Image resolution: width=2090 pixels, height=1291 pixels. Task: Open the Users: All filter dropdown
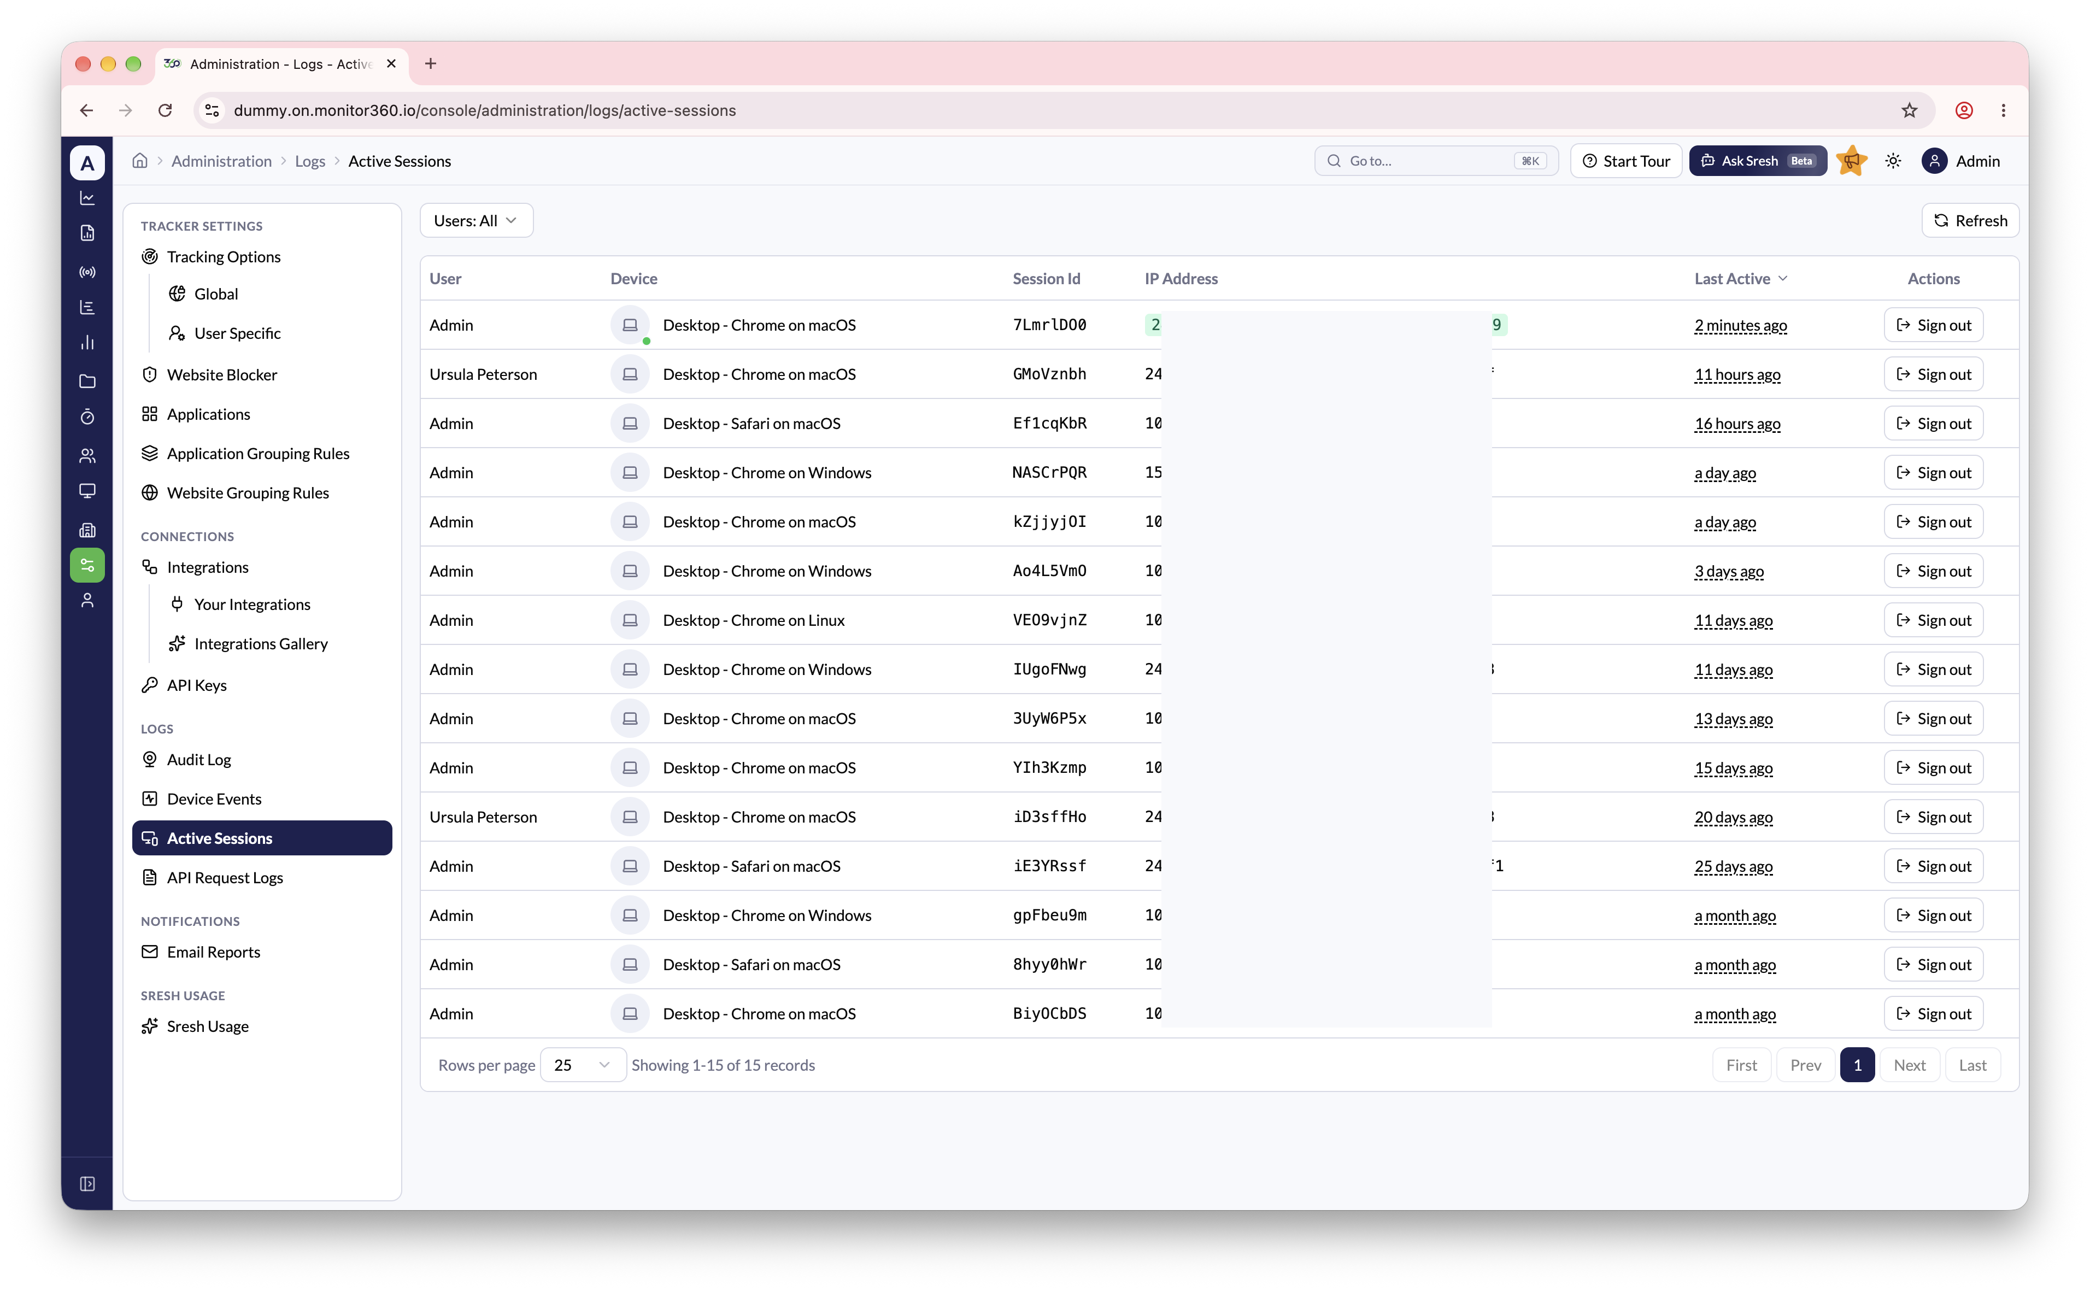(477, 220)
